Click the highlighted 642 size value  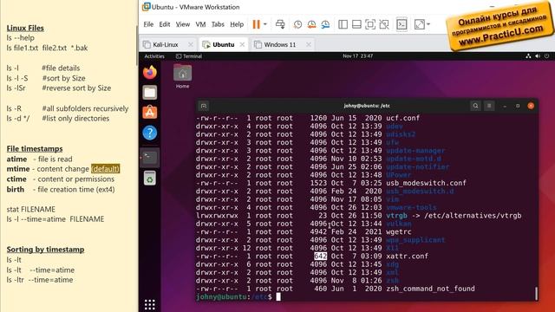[320, 257]
